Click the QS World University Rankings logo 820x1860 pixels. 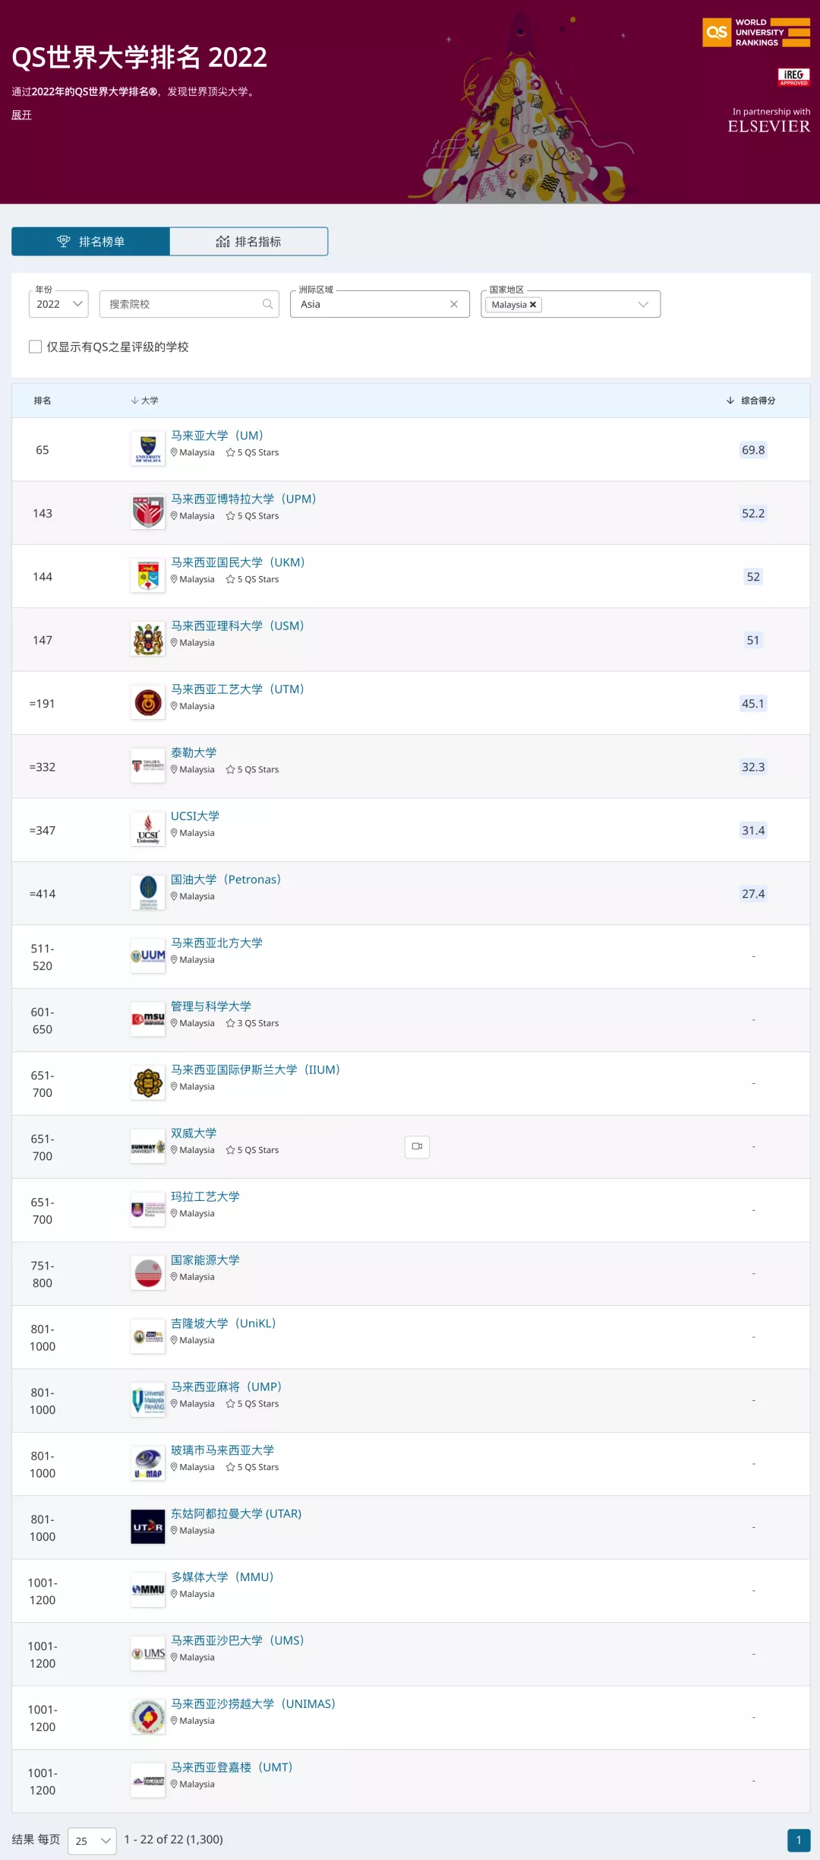755,33
